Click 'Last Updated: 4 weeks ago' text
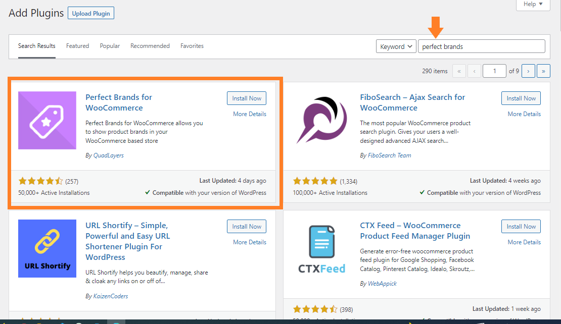The height and width of the screenshot is (324, 561). (505, 181)
